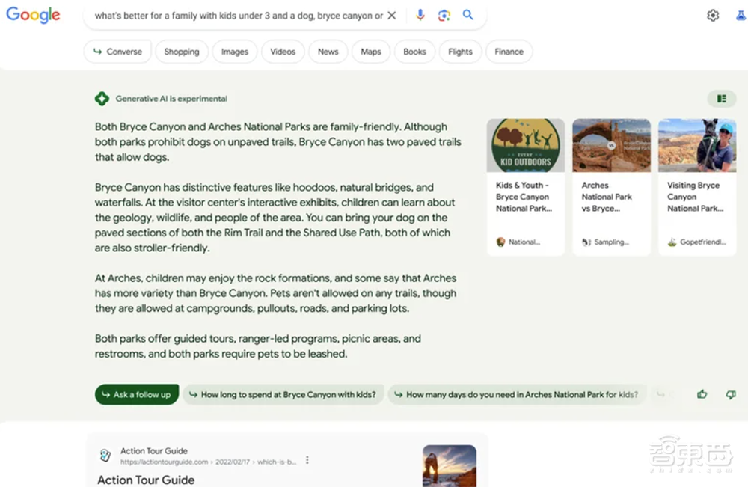Give thumbs up to AI answer
This screenshot has height=487, width=748.
pyautogui.click(x=702, y=394)
